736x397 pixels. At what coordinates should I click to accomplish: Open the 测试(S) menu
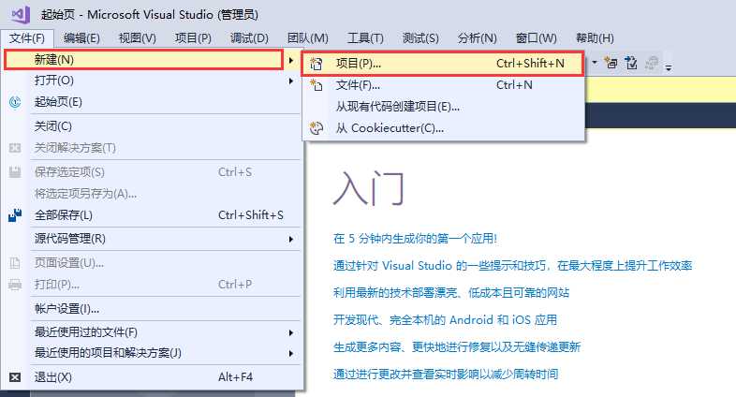(420, 38)
